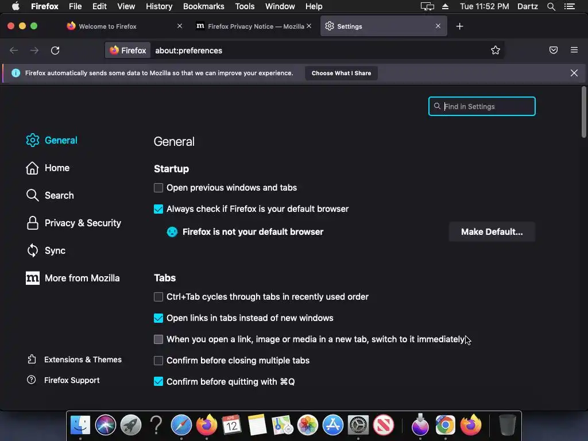Open App Store from the dock

pos(332,425)
